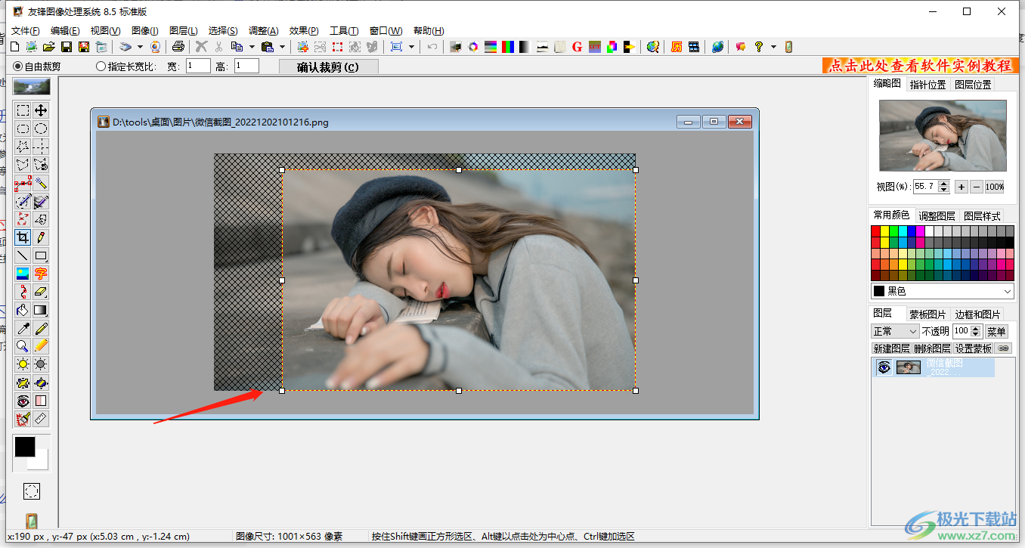
Task: Click the 点击此处查看软件实例教程 banner link
Action: pos(919,66)
